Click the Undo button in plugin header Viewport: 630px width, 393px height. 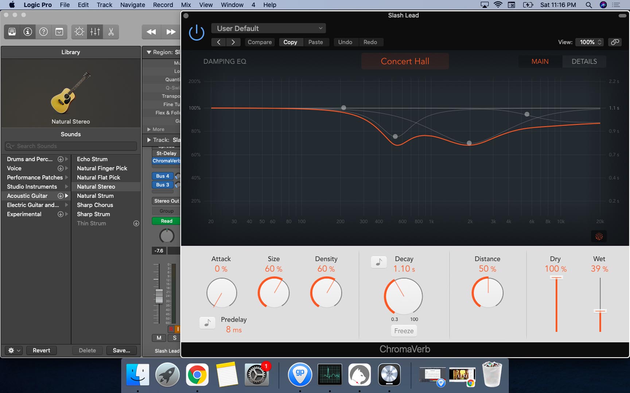(345, 42)
